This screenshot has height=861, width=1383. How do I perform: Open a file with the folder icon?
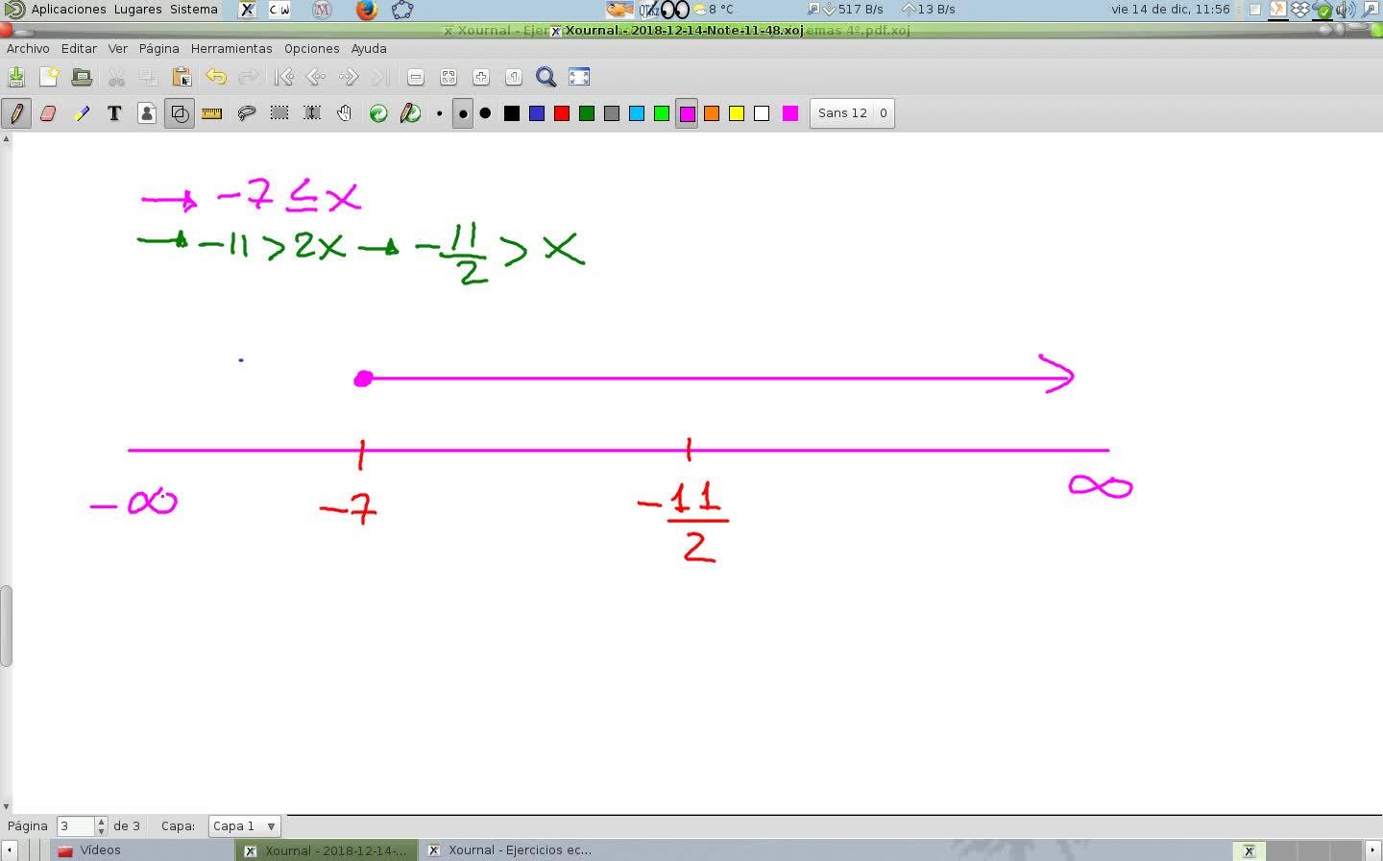pos(82,77)
